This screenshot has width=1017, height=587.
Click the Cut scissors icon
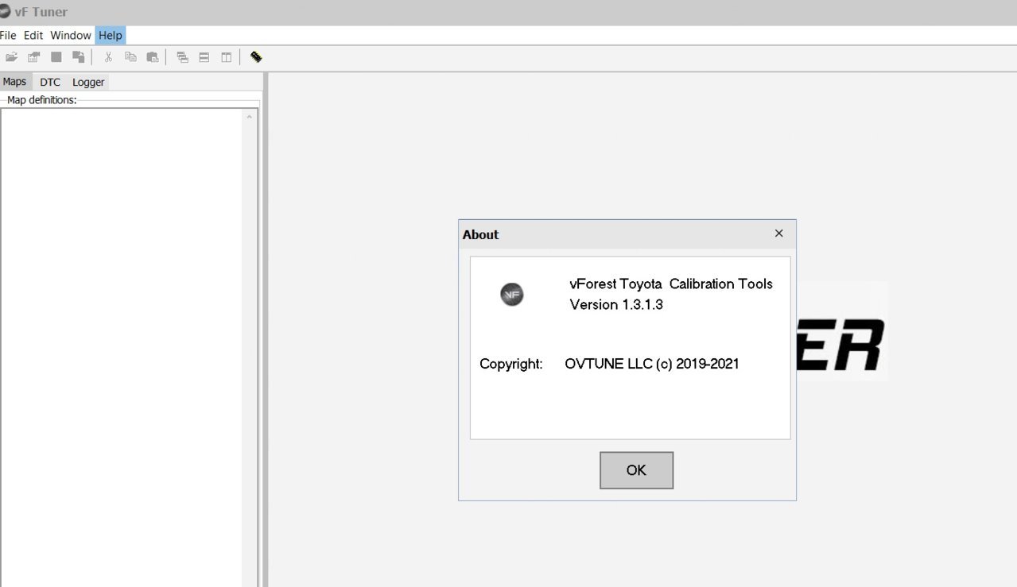click(x=109, y=57)
